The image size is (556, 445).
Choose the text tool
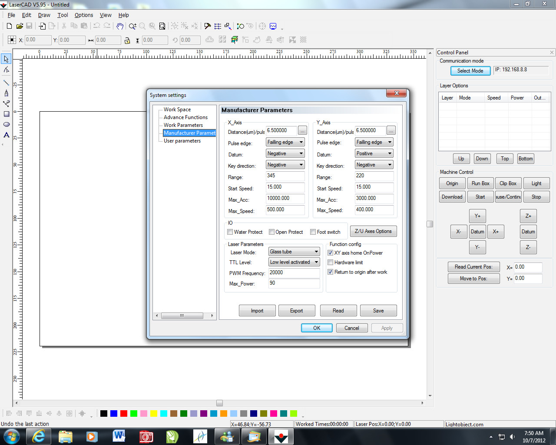(x=7, y=135)
